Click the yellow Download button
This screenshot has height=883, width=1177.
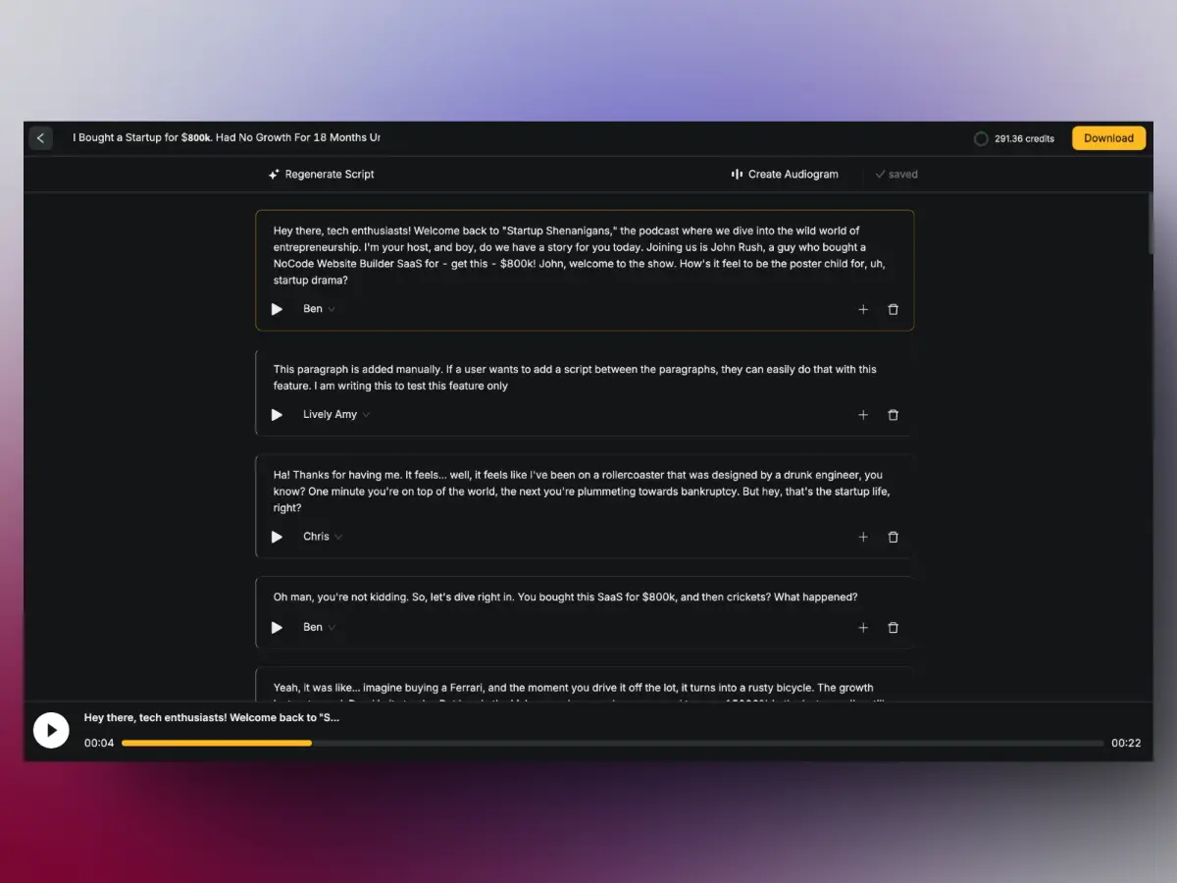tap(1108, 138)
